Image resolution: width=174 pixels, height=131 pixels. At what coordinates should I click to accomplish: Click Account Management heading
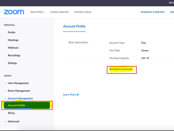[x=20, y=98]
